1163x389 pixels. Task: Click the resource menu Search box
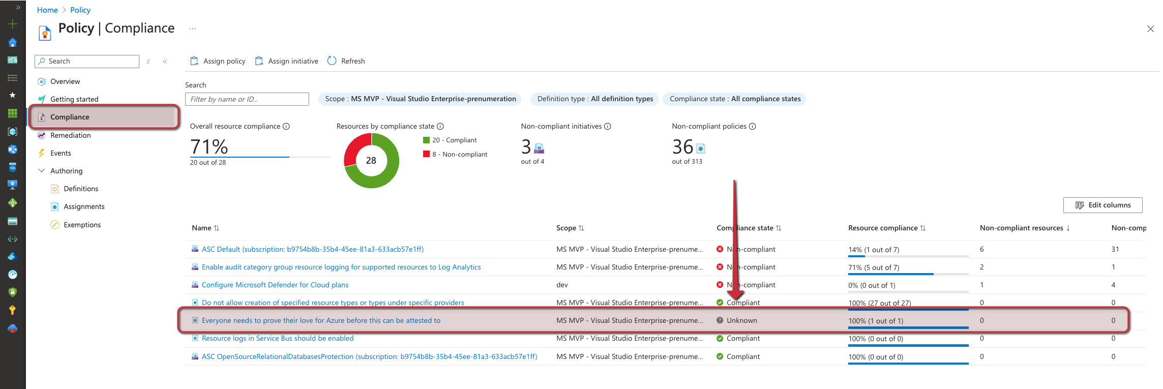tap(87, 62)
